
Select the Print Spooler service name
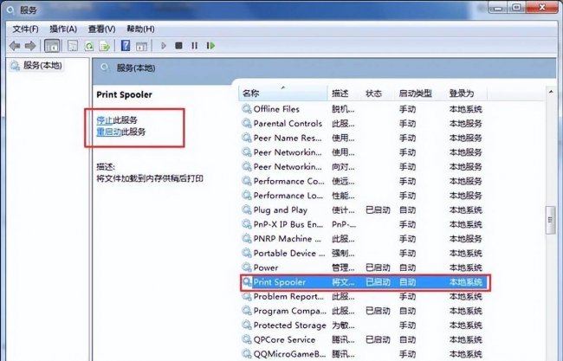click(x=280, y=282)
